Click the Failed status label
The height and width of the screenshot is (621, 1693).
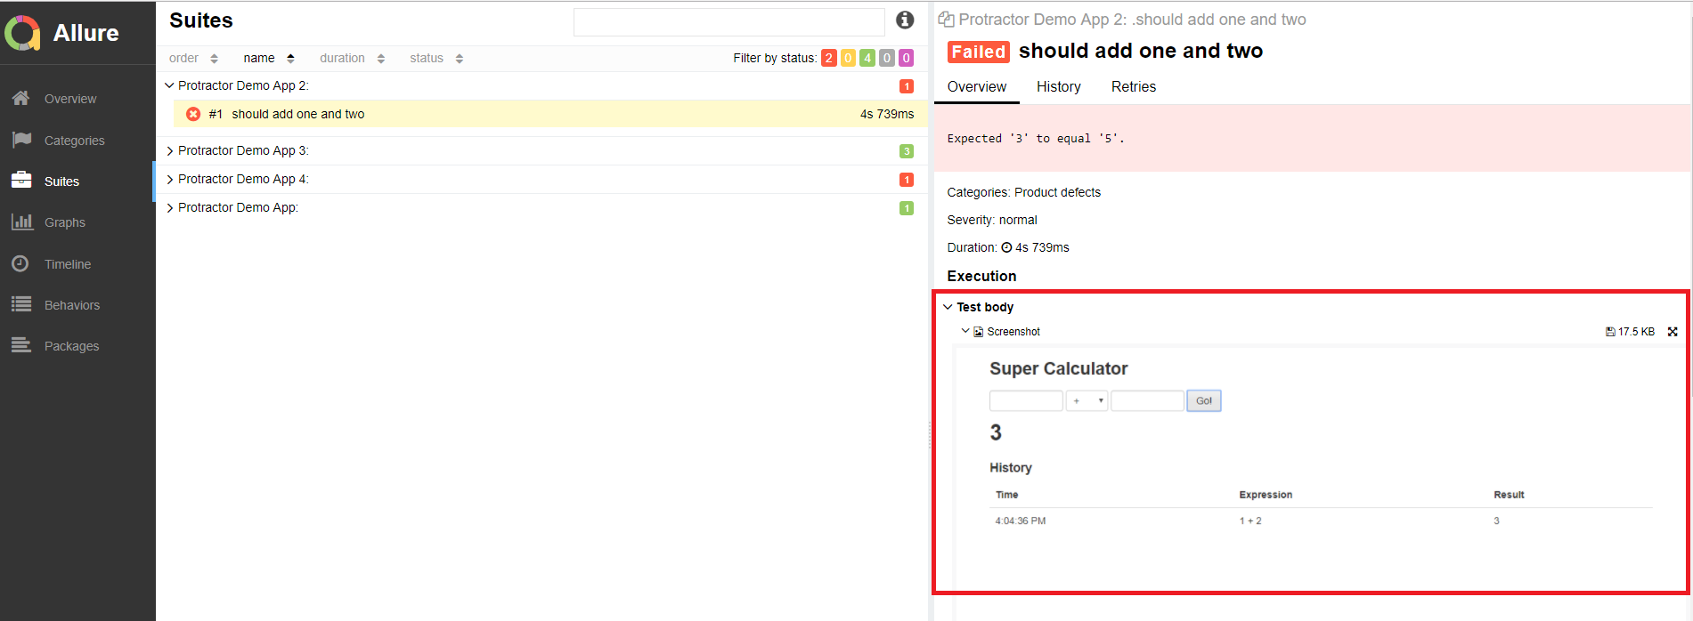(x=979, y=52)
